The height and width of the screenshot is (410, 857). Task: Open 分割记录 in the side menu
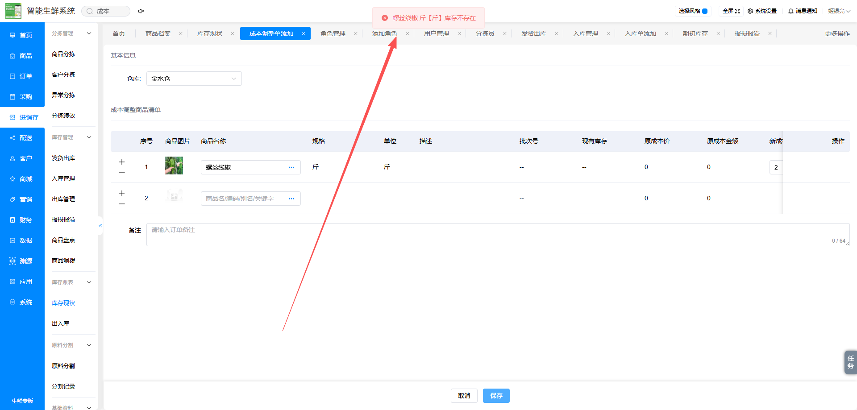click(x=63, y=386)
